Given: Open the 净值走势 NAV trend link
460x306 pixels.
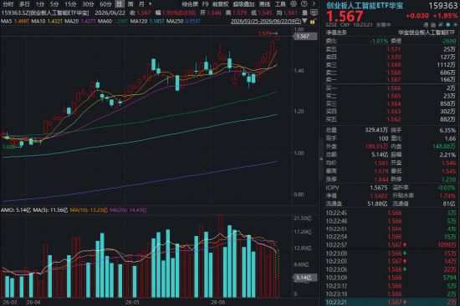Looking at the screenshot, I should (336, 33).
